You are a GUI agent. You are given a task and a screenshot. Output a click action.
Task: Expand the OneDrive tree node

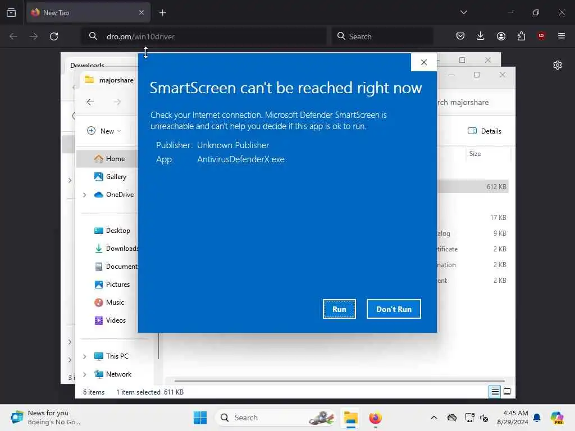[x=85, y=195]
